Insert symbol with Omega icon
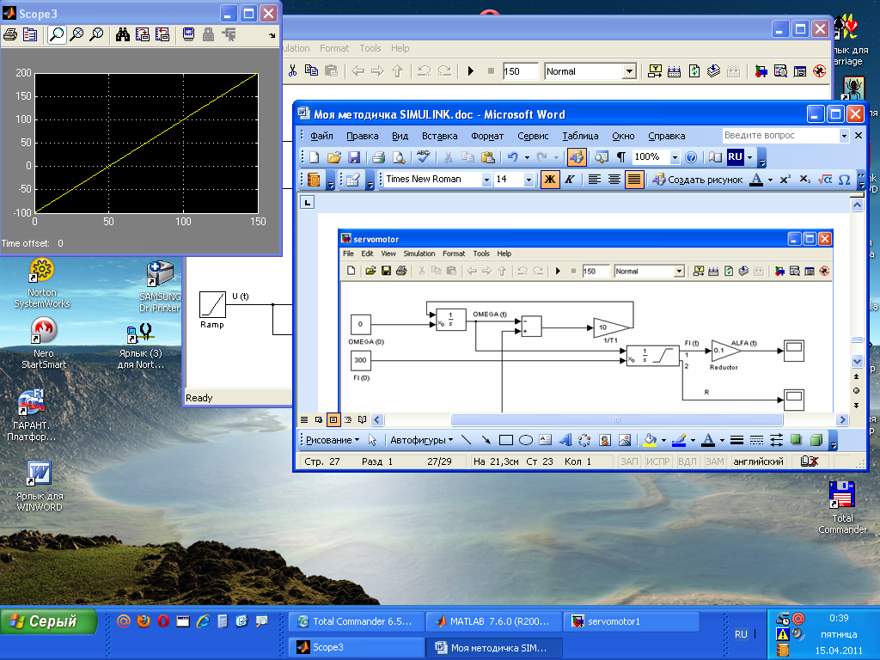The width and height of the screenshot is (880, 660). click(x=844, y=179)
